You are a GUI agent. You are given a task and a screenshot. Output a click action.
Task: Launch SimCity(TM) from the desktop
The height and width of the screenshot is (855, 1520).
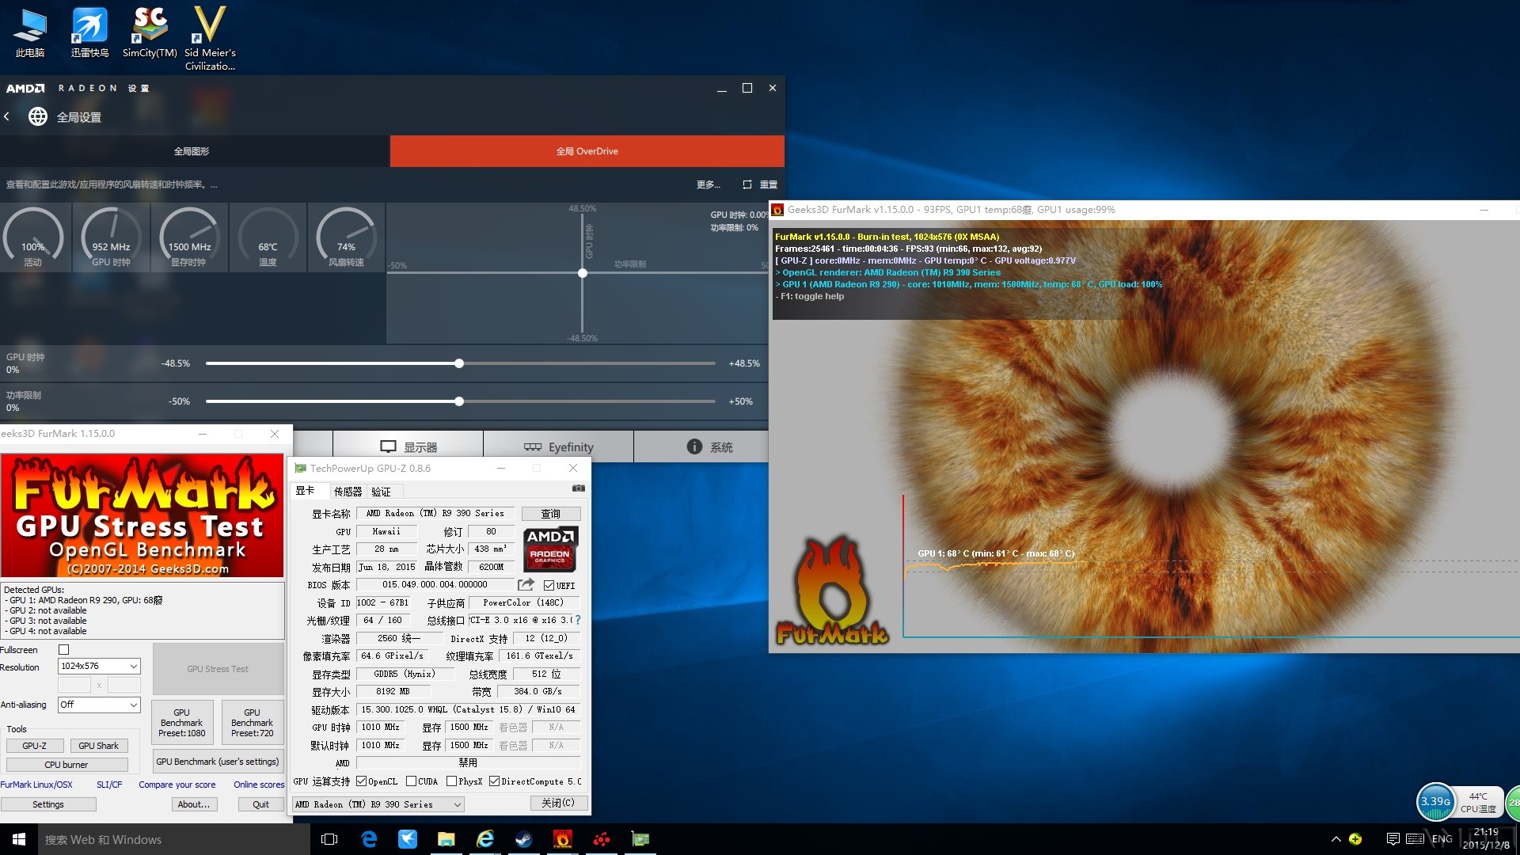pos(150,33)
